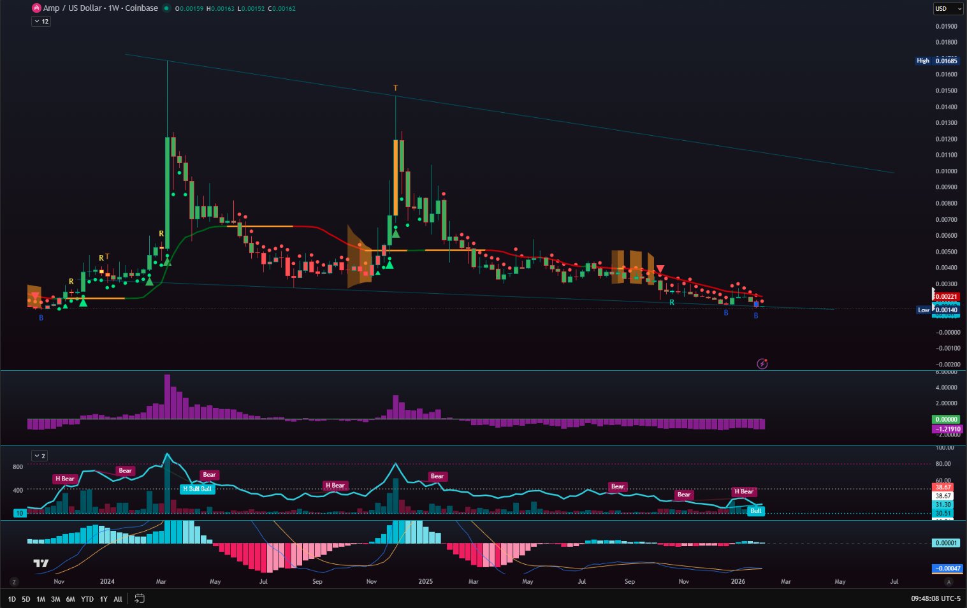The height and width of the screenshot is (608, 967).
Task: Toggle auto scale A button
Action: (x=949, y=581)
